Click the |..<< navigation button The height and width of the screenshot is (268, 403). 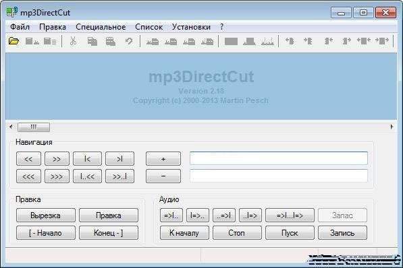[x=87, y=176]
